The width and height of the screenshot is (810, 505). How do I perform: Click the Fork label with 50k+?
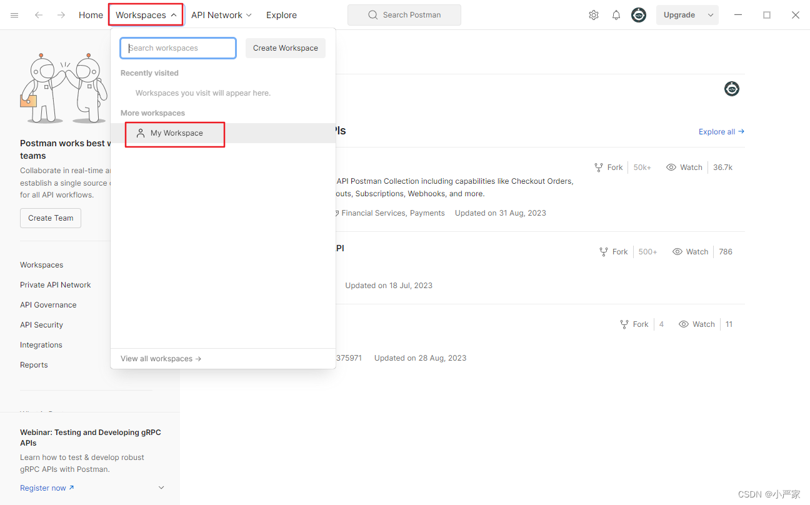point(615,167)
